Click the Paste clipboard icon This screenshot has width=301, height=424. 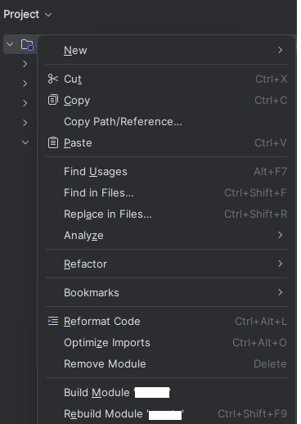[53, 142]
